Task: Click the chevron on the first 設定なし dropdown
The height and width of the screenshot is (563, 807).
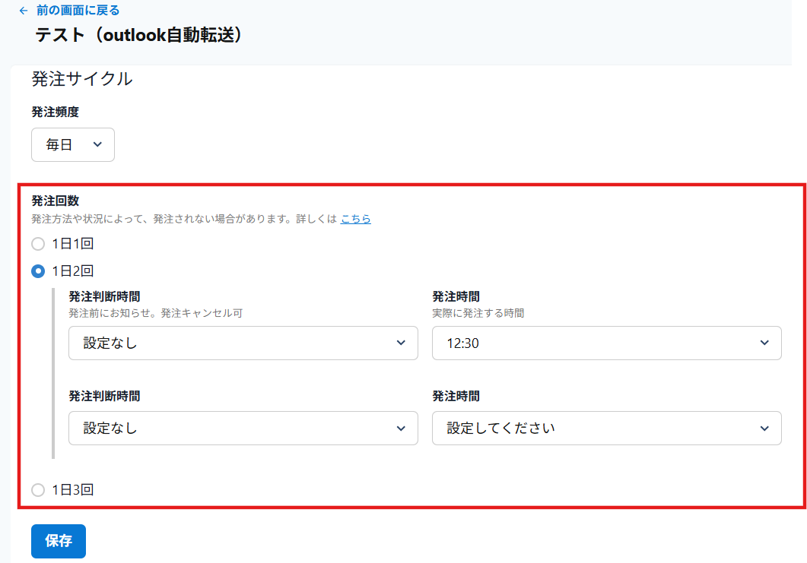Action: pyautogui.click(x=402, y=343)
